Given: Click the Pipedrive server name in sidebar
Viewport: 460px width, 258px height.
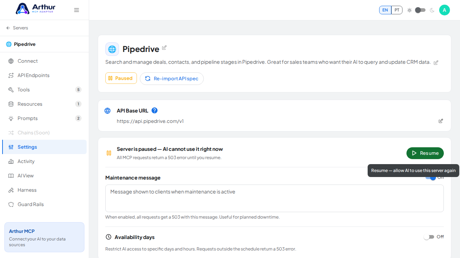Looking at the screenshot, I should pyautogui.click(x=25, y=44).
